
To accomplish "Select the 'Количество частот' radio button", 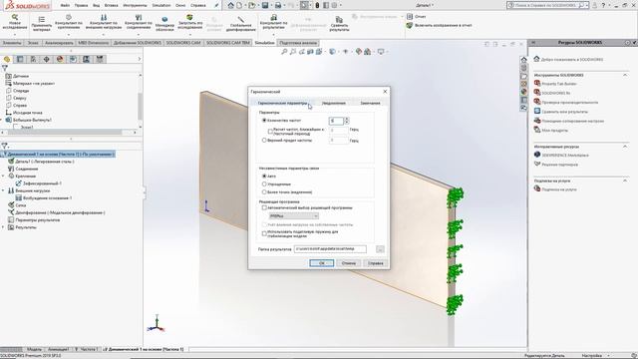I will coord(264,121).
